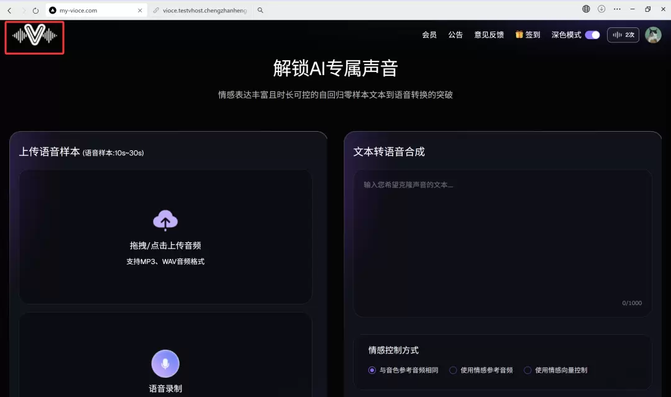
Task: Select 与音色参考音频相同 radio option
Action: 372,370
